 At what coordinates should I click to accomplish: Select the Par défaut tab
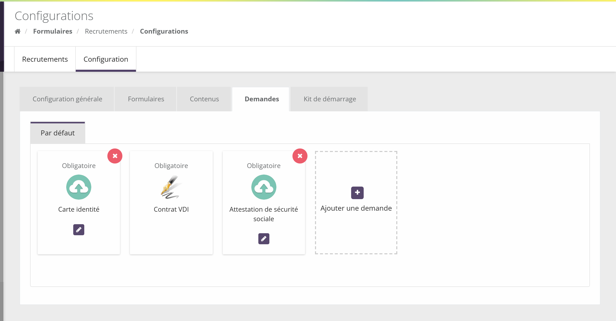click(x=58, y=133)
